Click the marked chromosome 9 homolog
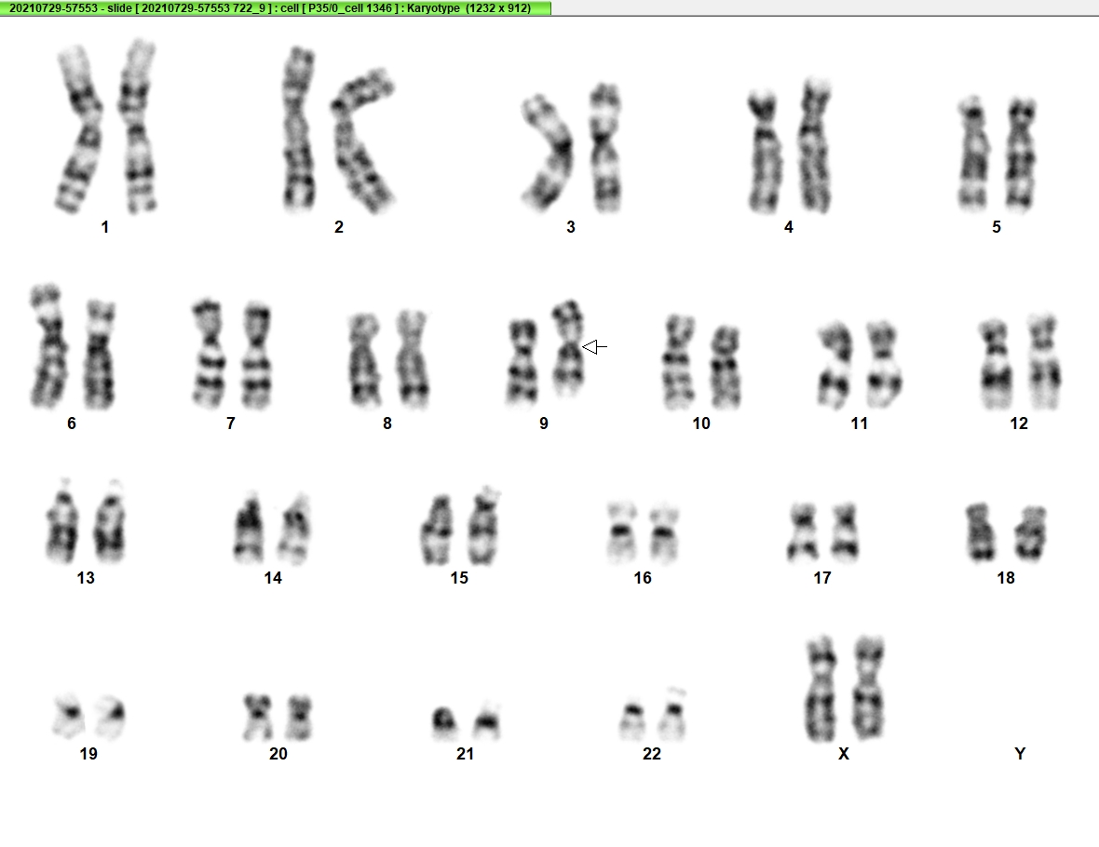The width and height of the screenshot is (1099, 847). coord(568,347)
